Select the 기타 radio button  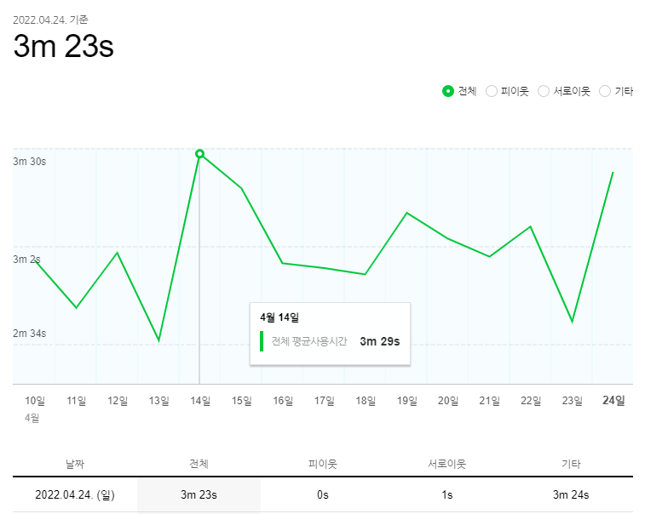tap(605, 91)
